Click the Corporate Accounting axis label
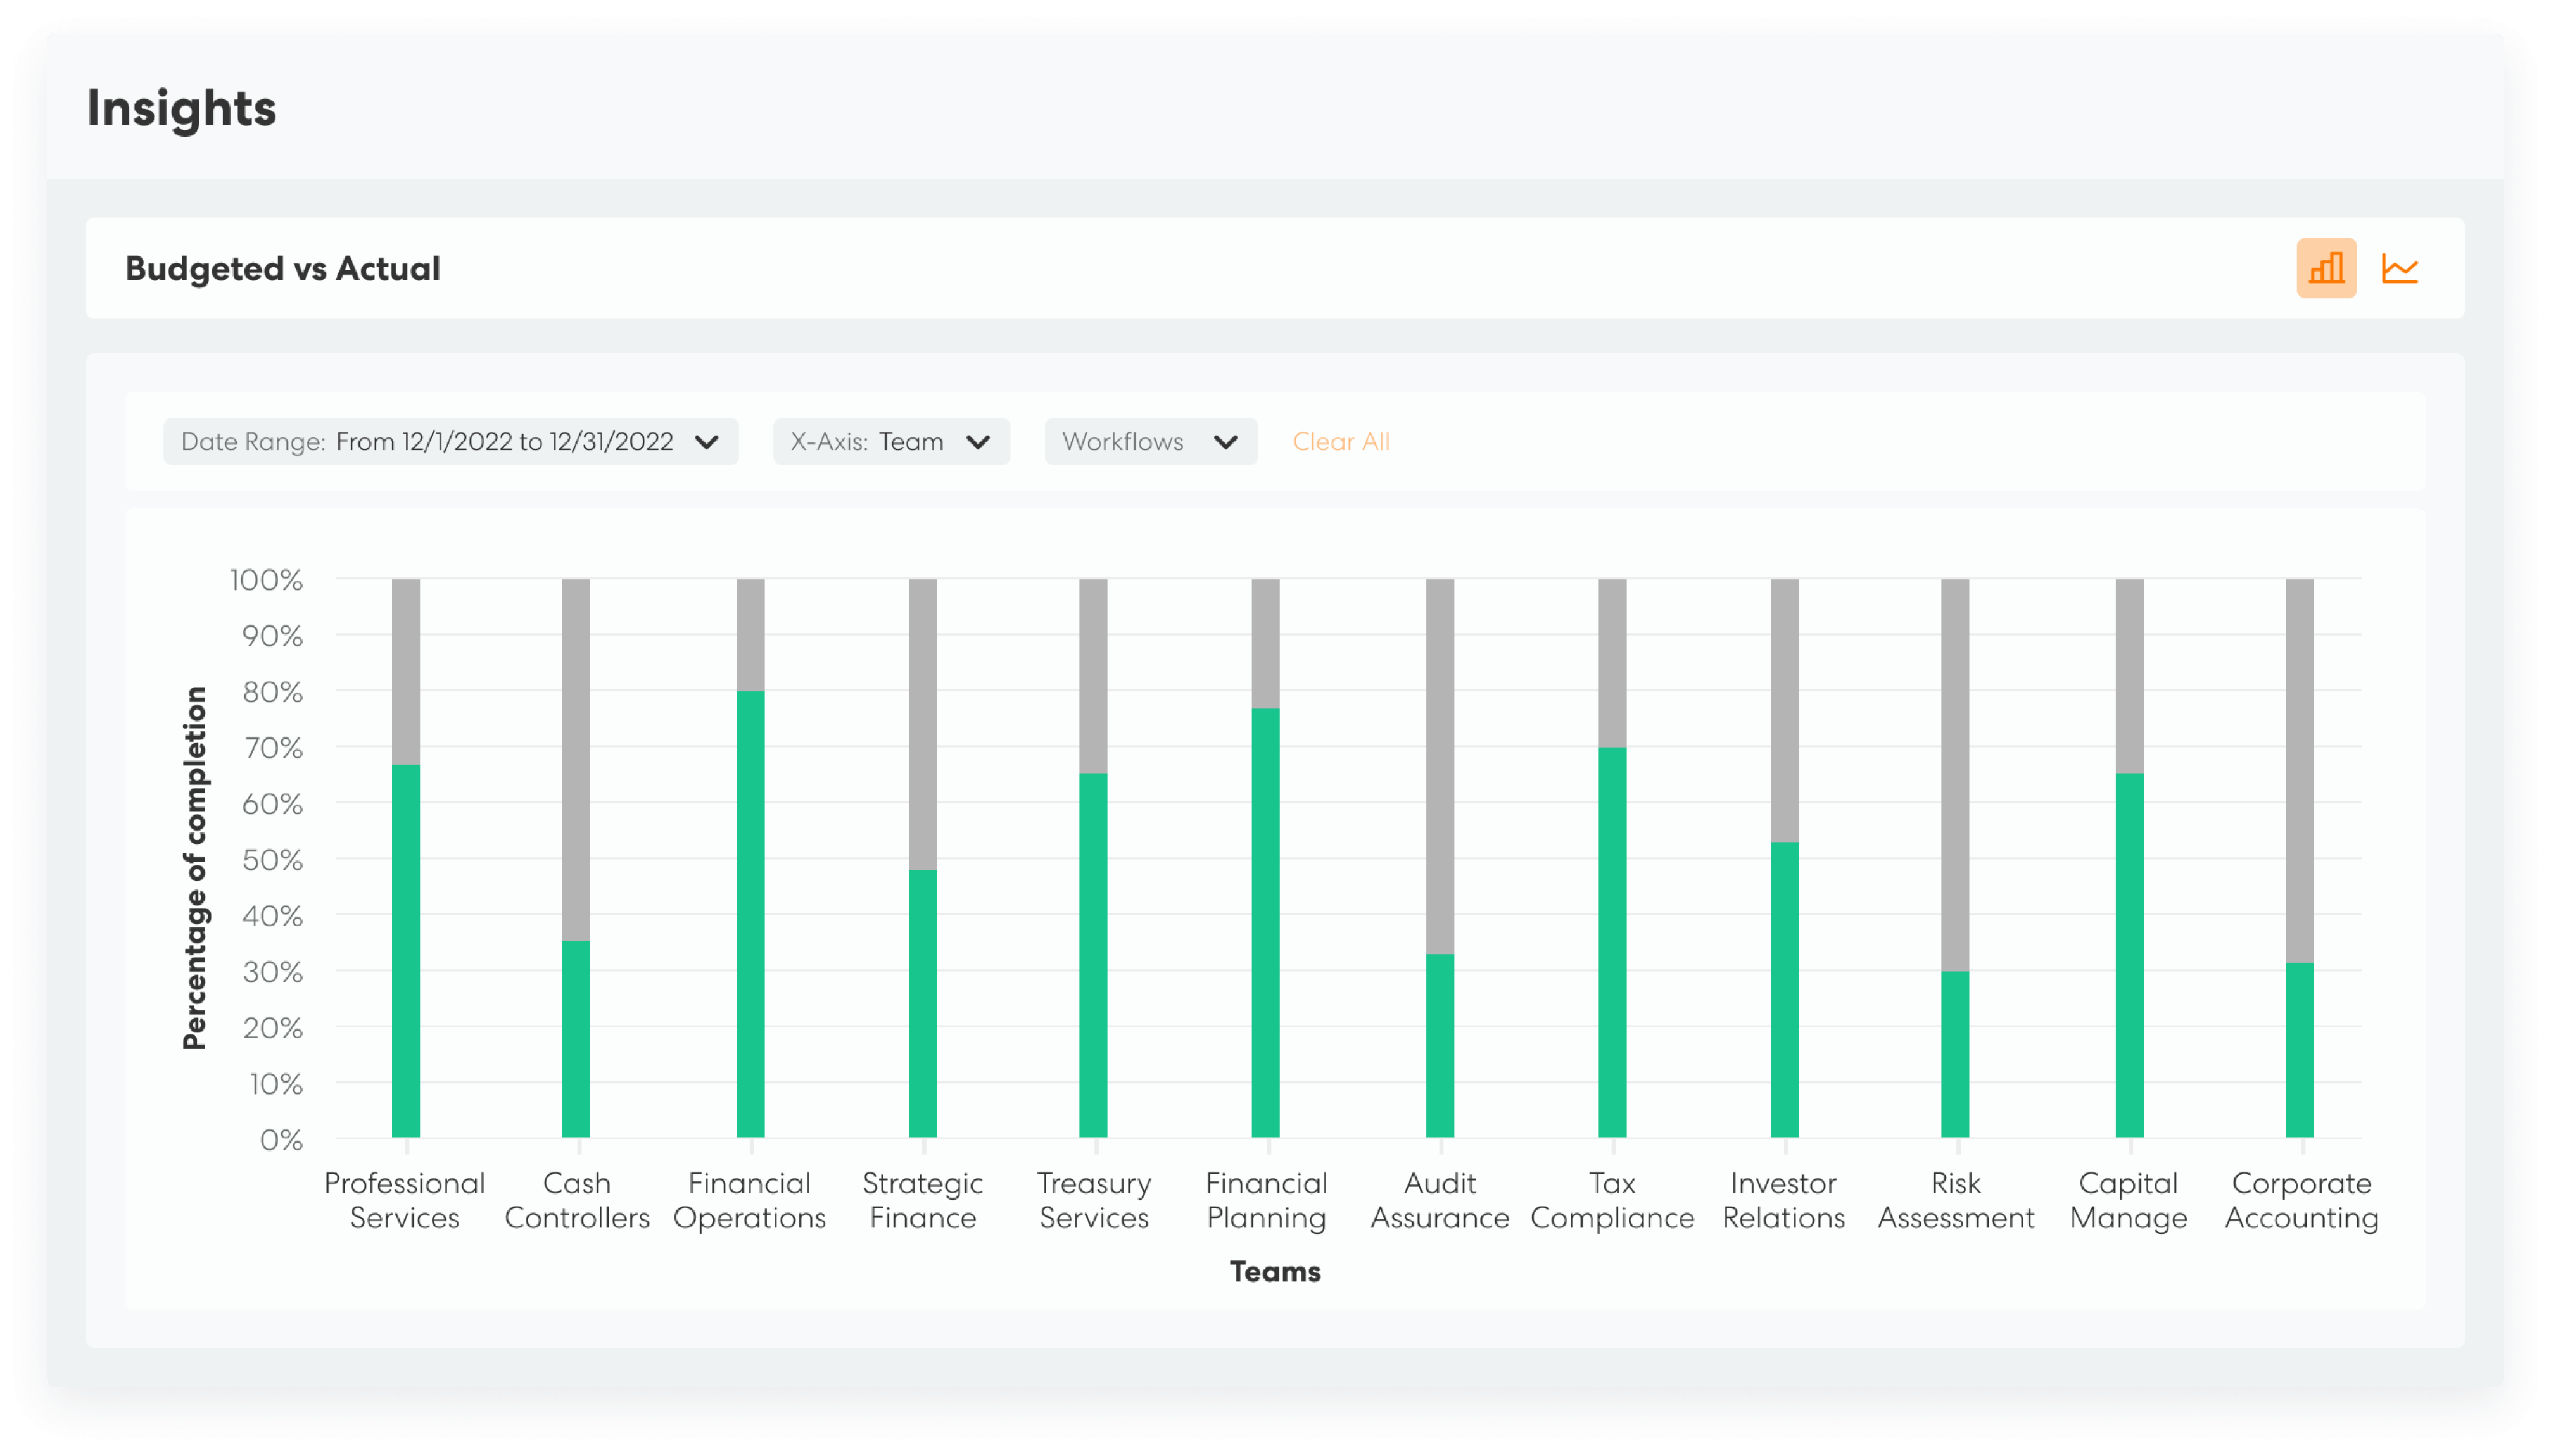2551x1456 pixels. point(2301,1200)
